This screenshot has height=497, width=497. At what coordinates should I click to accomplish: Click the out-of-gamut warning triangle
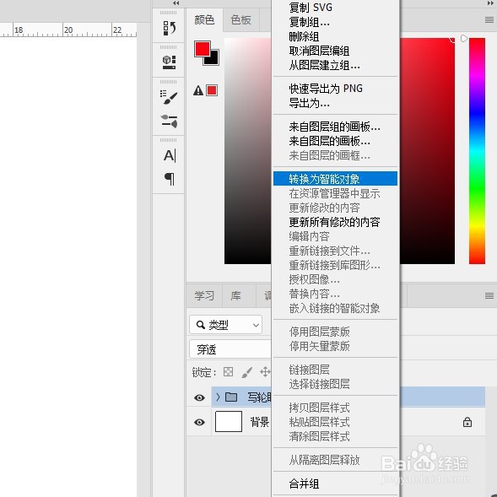(x=198, y=90)
